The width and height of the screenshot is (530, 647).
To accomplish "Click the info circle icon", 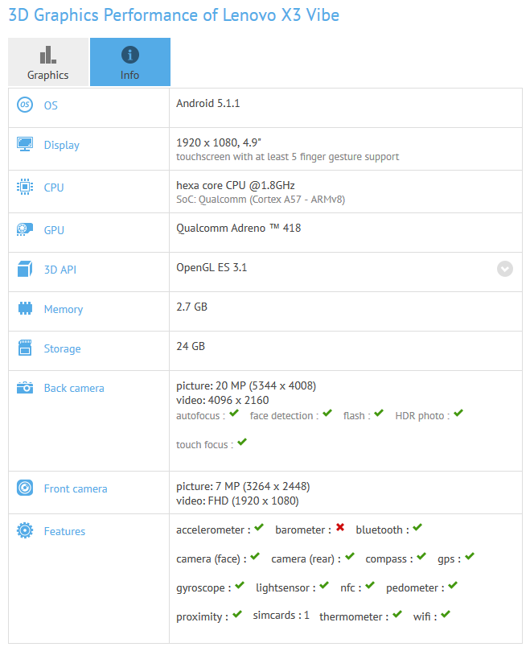I will tap(130, 55).
